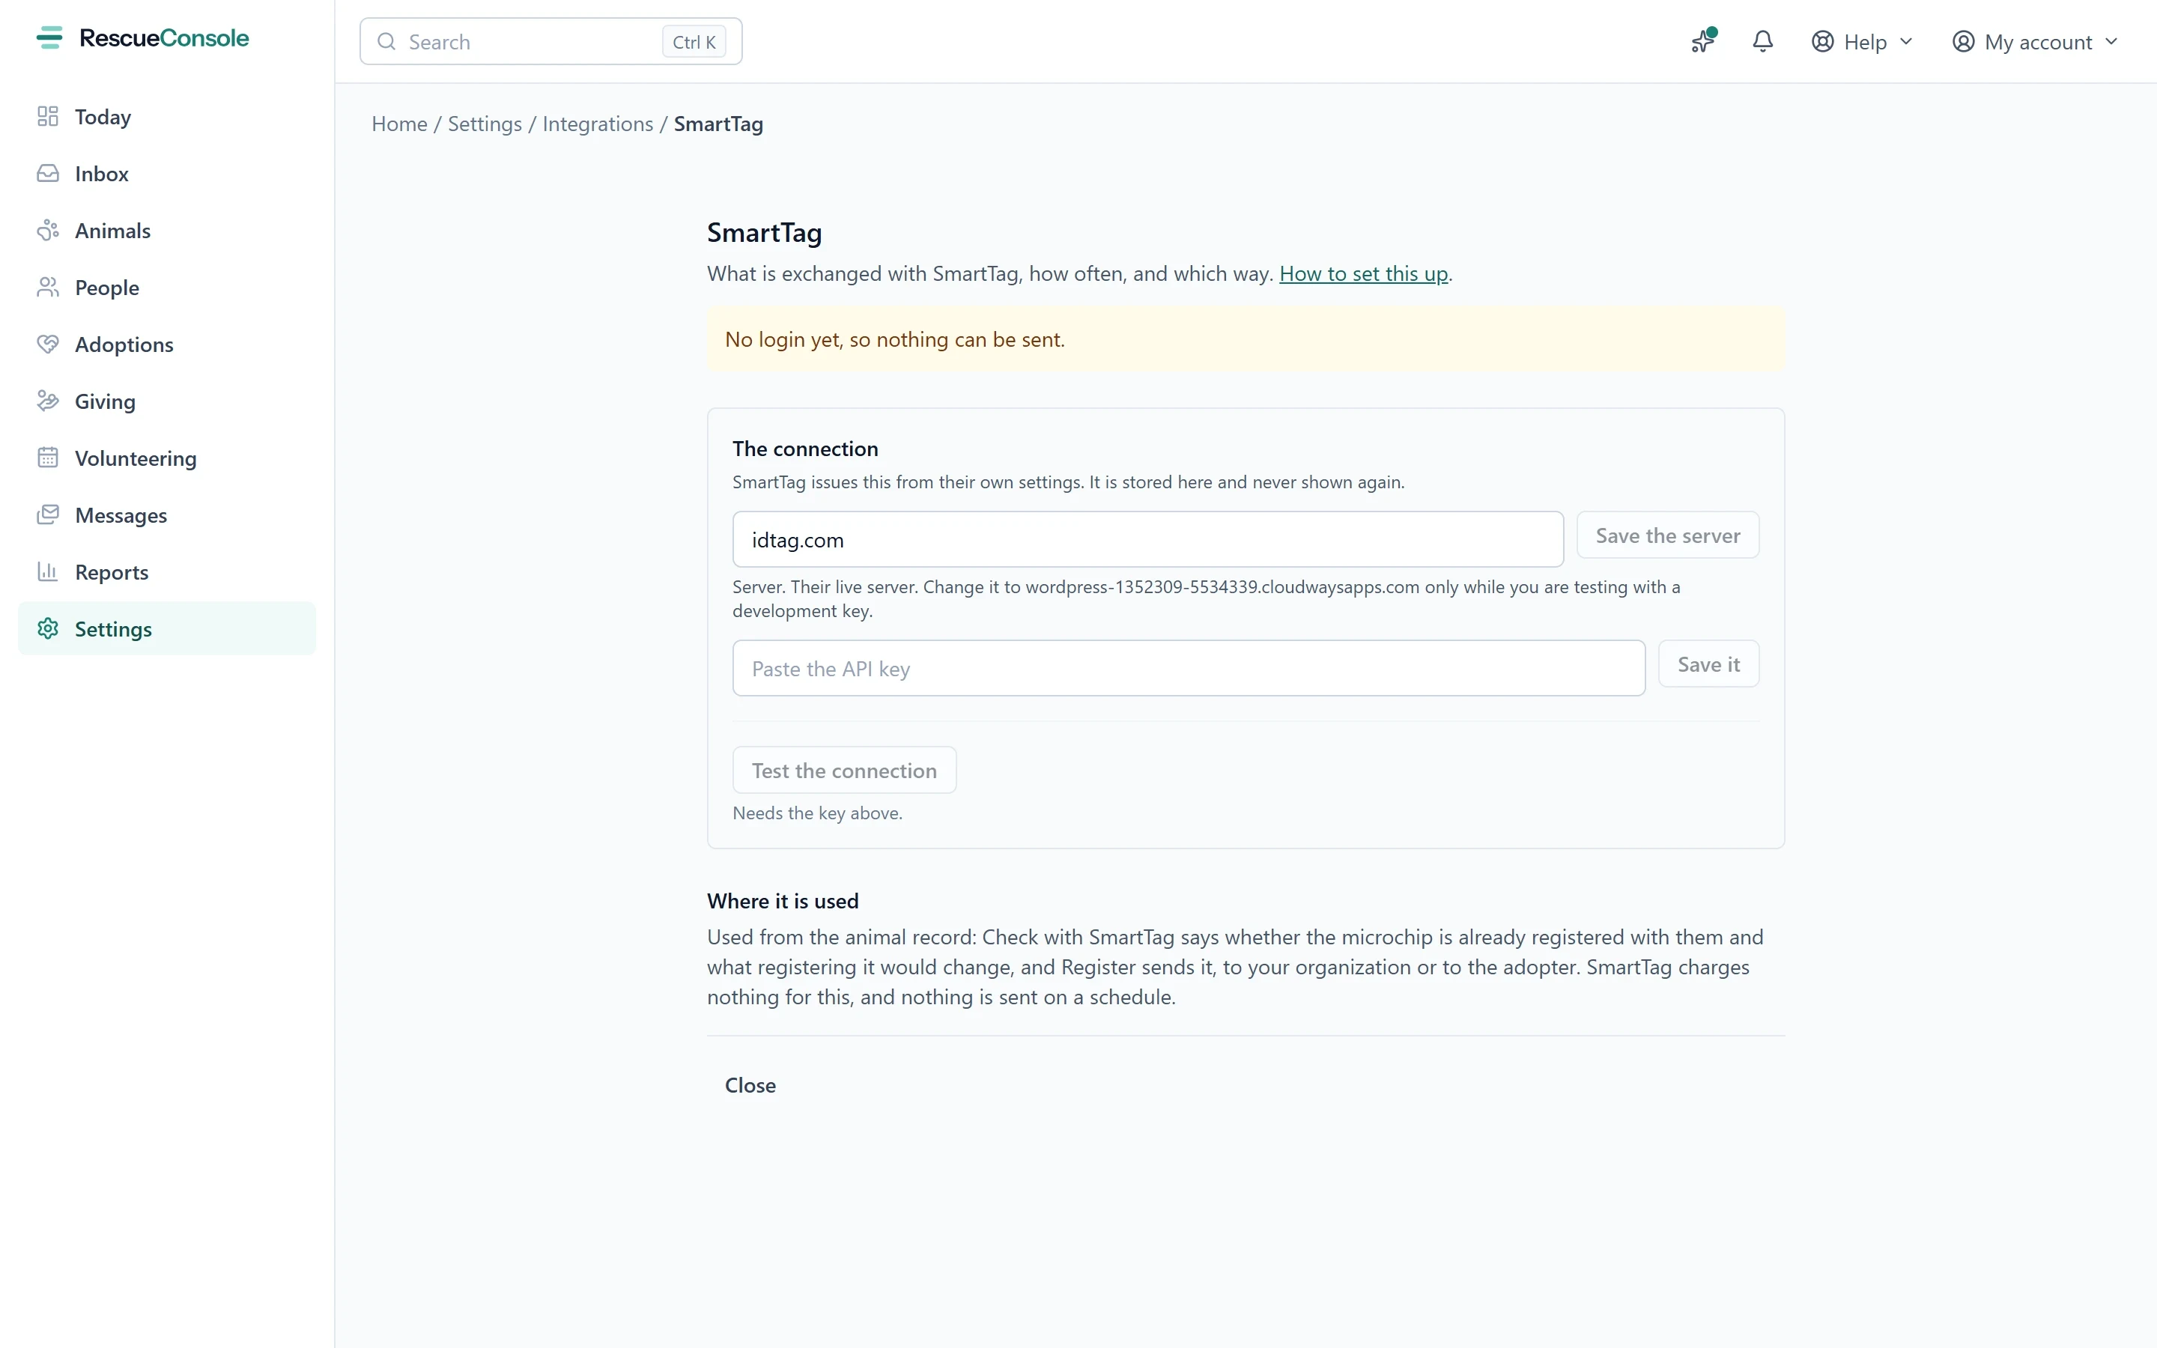Viewport: 2157px width, 1348px height.
Task: Select the Giving sidebar item
Action: click(x=167, y=401)
